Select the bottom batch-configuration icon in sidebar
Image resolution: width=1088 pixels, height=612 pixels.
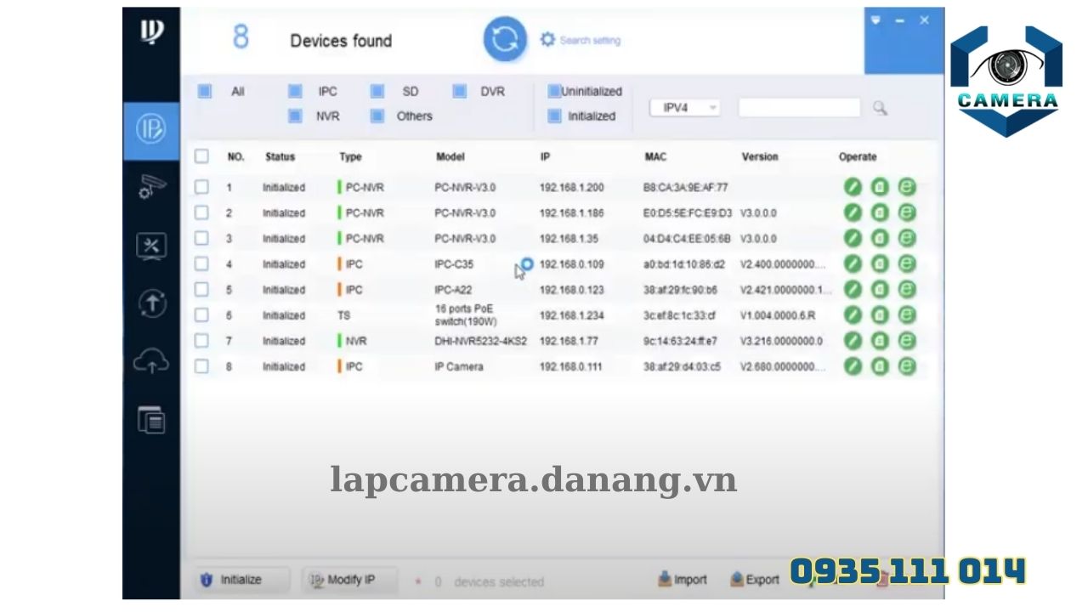(151, 419)
